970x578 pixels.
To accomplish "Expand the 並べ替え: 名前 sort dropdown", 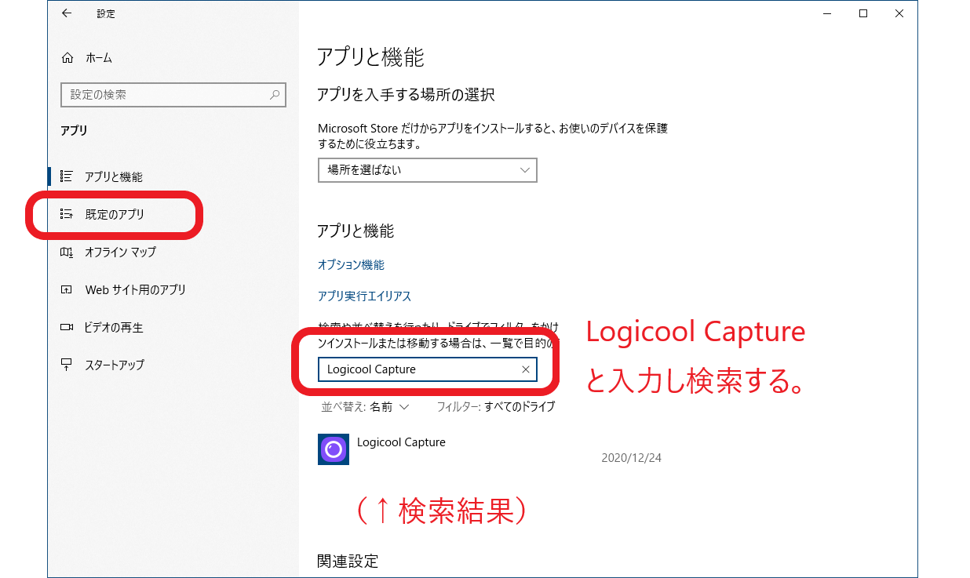I will (x=366, y=407).
